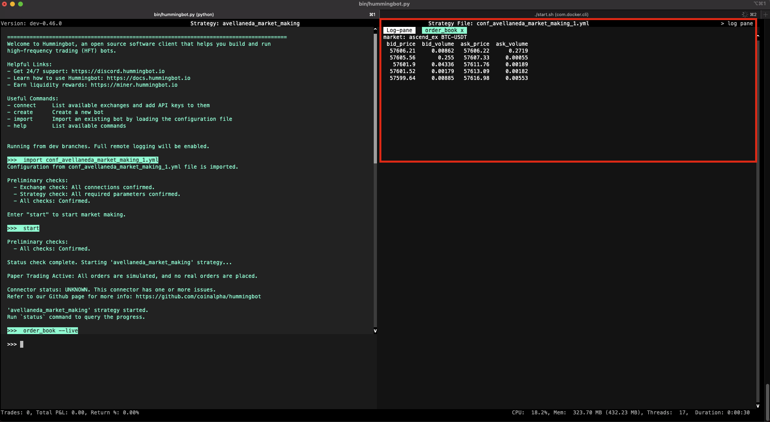Select the ./start.sh (com.docker.cli) tab
770x422 pixels.
click(x=561, y=14)
